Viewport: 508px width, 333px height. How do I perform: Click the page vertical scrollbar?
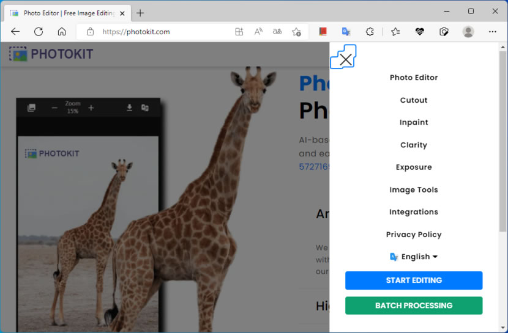(x=502, y=141)
